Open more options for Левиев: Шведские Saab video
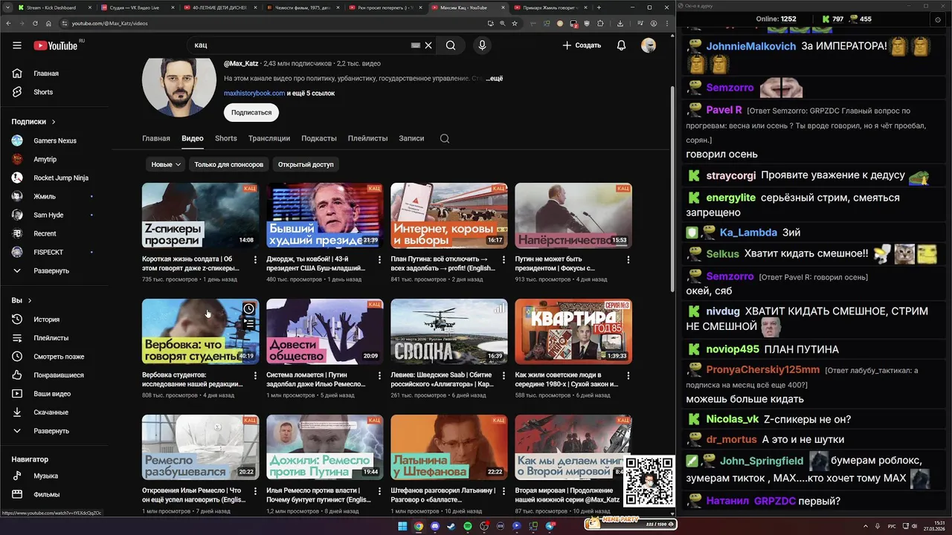Image resolution: width=952 pixels, height=535 pixels. click(x=504, y=376)
